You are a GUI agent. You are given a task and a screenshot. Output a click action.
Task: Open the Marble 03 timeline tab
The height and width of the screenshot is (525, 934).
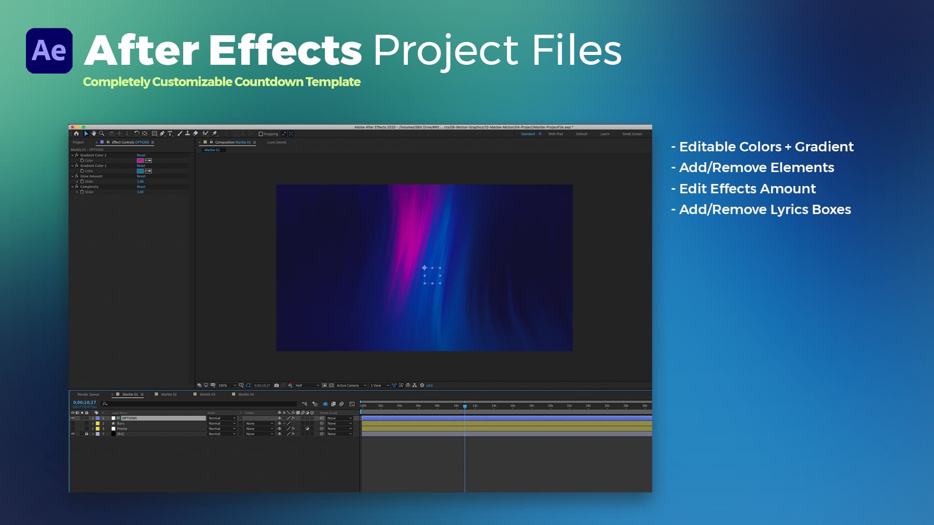(207, 394)
